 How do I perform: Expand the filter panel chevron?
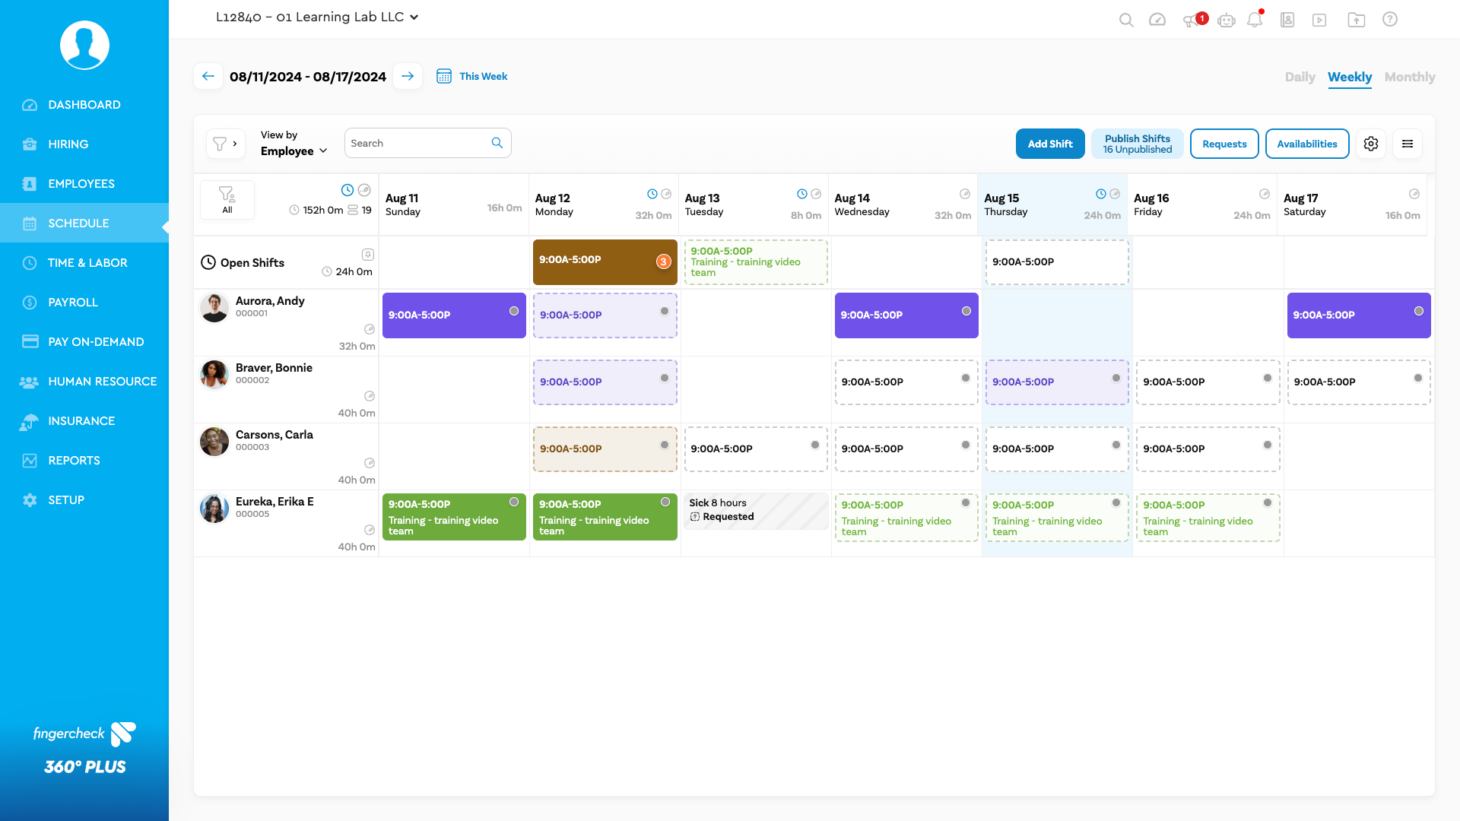[234, 144]
